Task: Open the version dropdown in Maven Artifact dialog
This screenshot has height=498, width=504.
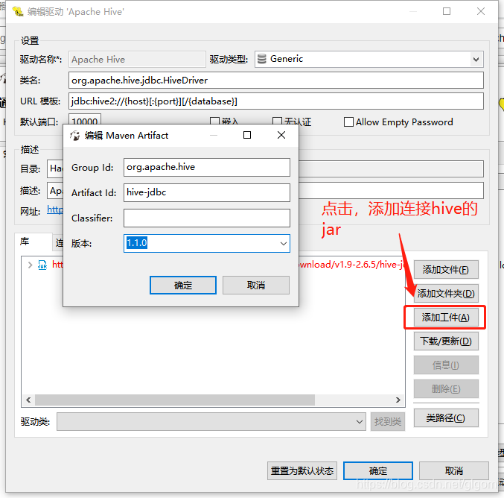Action: coord(283,243)
